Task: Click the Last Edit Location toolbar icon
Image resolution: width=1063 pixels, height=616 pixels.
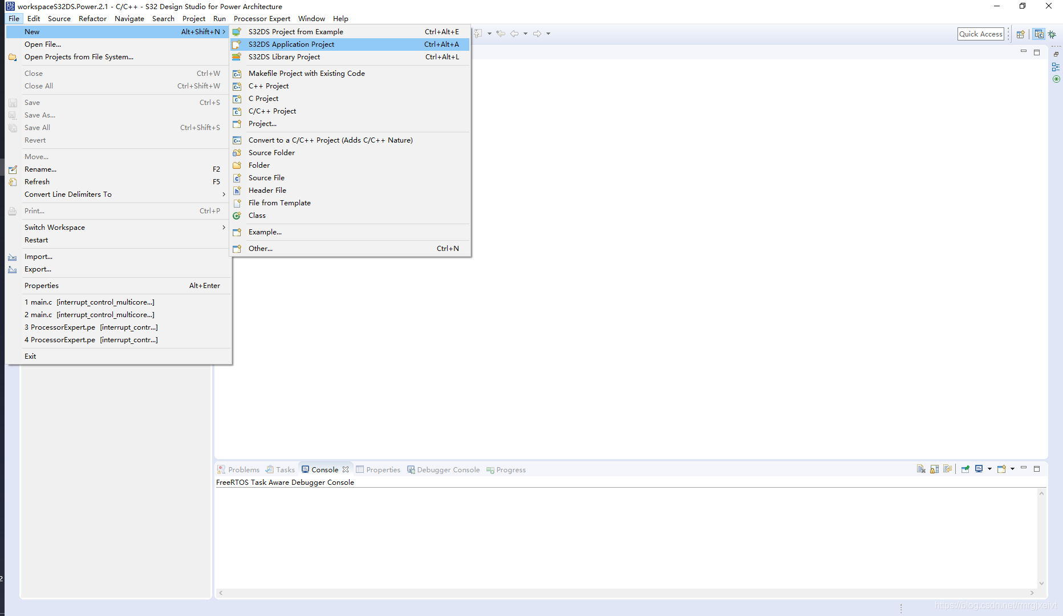Action: (x=501, y=34)
